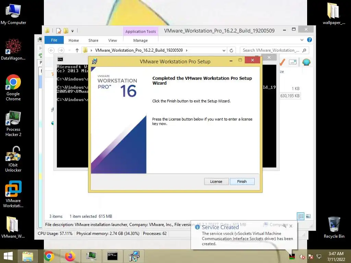
Task: Click the Command Prompt window system icon
Action: [x=60, y=59]
